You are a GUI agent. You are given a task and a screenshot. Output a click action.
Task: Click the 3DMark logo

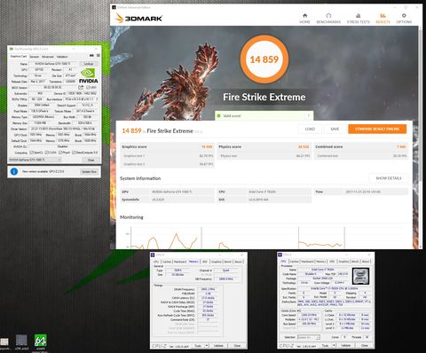click(x=139, y=19)
